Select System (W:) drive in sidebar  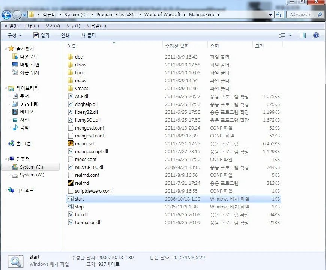pyautogui.click(x=32, y=175)
